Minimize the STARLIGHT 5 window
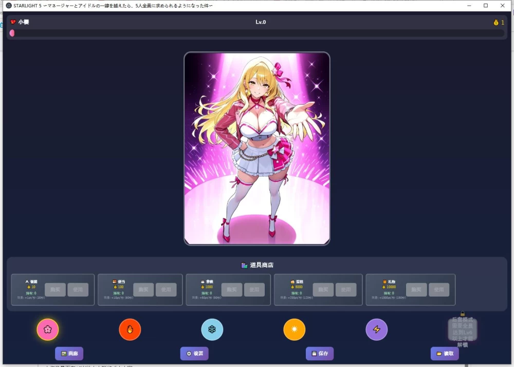Viewport: 514px width, 367px height. 469,6
